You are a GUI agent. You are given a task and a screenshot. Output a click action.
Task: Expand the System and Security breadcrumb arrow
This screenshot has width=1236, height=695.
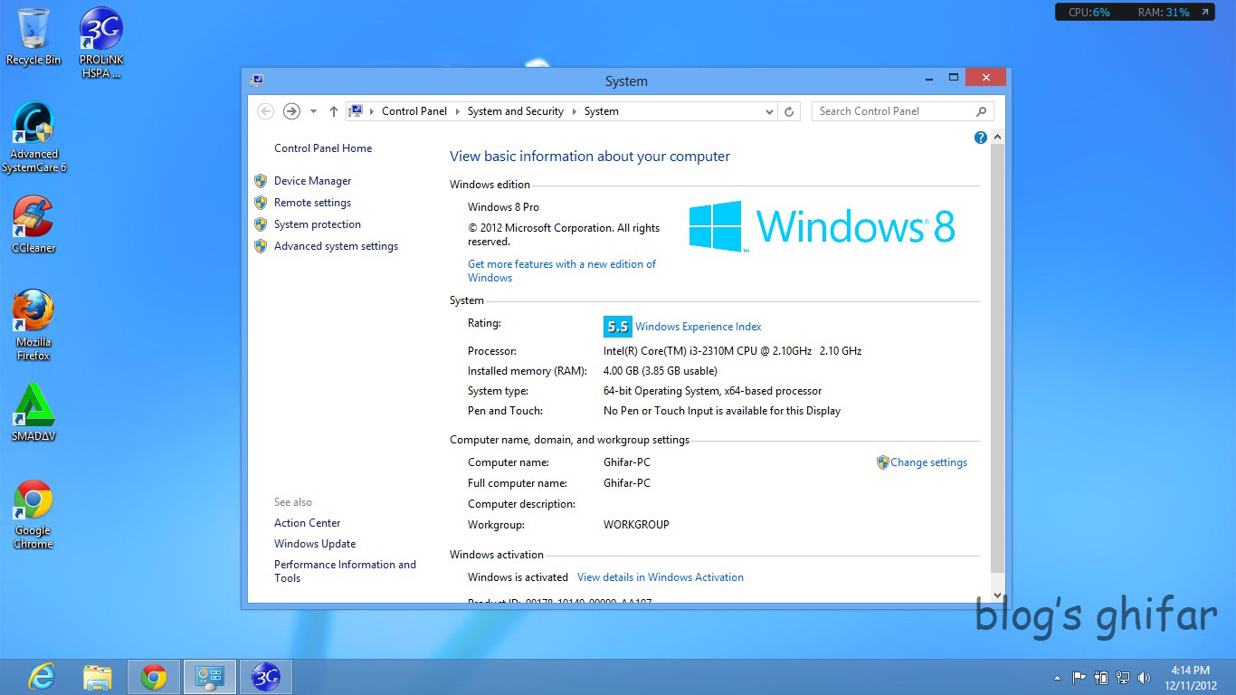pos(574,111)
